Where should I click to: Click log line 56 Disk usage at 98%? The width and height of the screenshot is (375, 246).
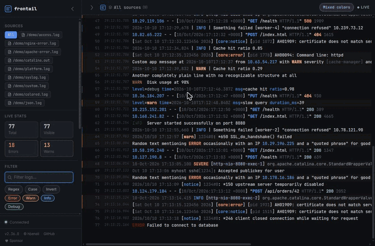tap(227, 82)
